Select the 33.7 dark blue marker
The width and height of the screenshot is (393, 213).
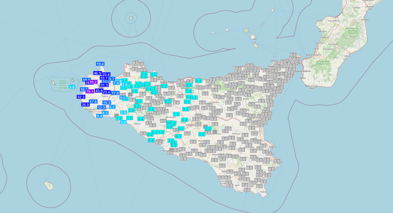(104, 78)
